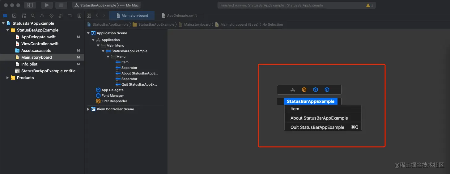Select First Responder in document outline
The image size is (450, 174).
114,101
